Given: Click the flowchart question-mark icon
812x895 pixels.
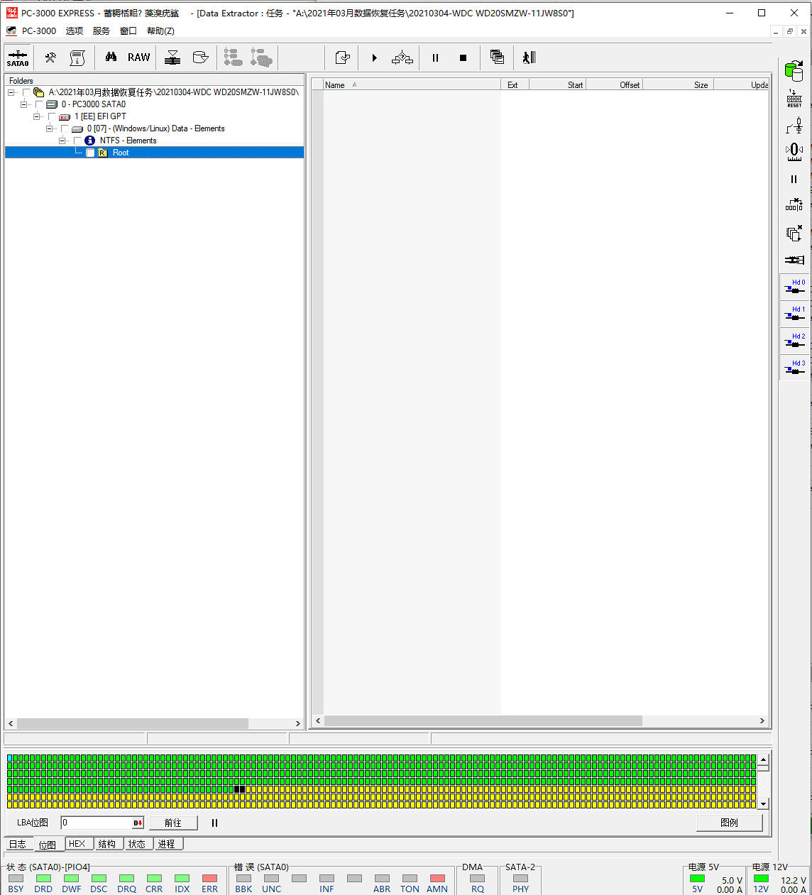Looking at the screenshot, I should (x=402, y=57).
